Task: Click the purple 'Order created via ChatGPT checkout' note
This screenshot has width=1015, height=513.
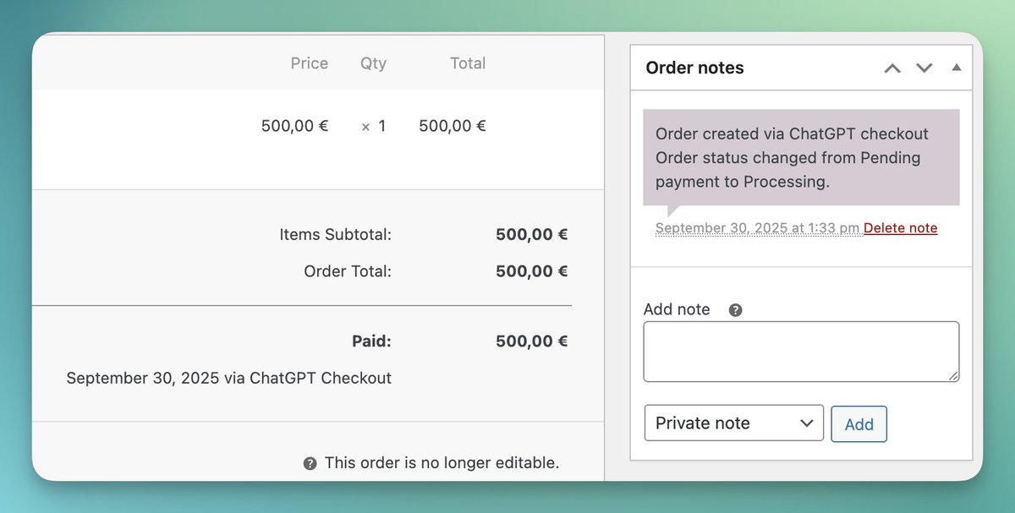Action: tap(801, 157)
